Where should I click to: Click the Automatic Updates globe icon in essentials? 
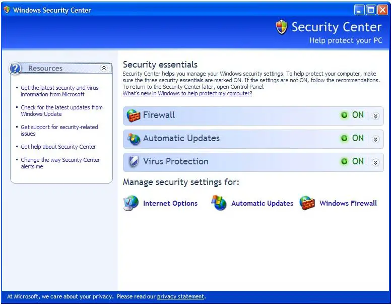click(134, 139)
